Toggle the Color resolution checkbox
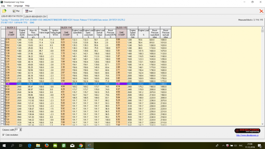The width and height of the screenshot is (265, 149). [x=3, y=135]
